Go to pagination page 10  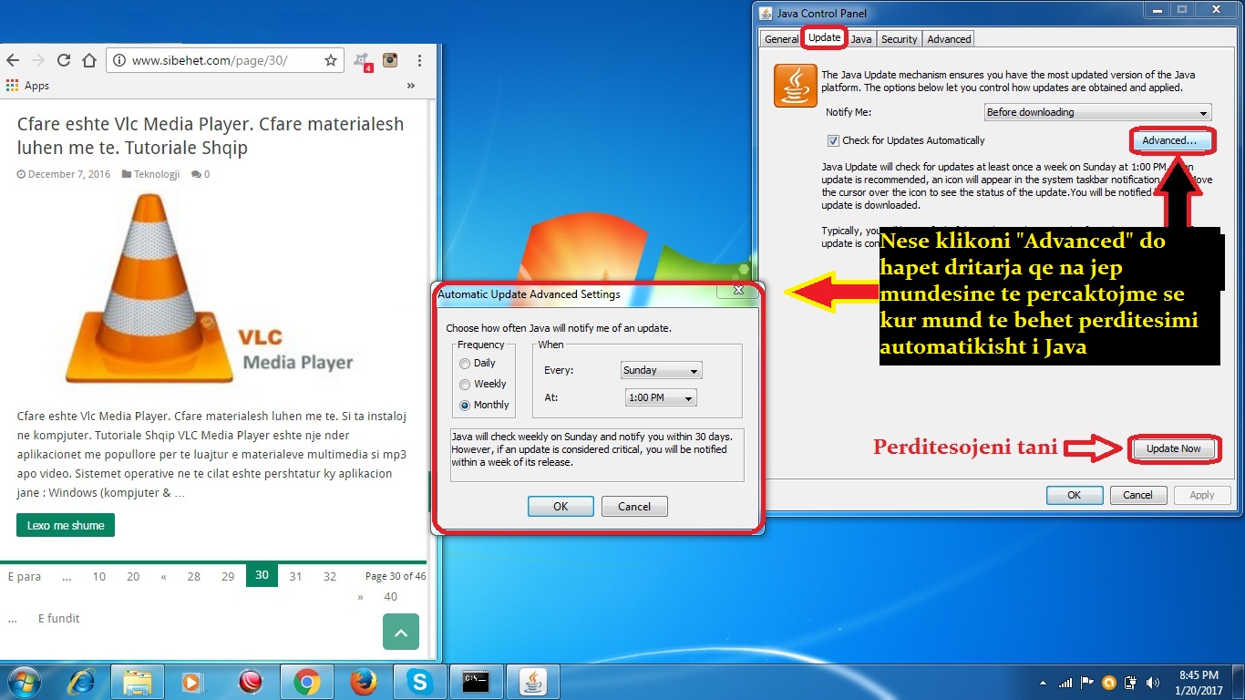(99, 576)
